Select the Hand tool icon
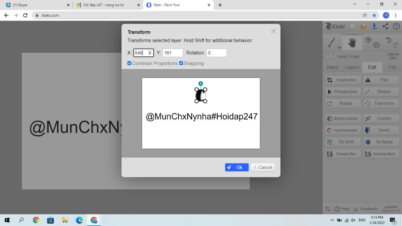Screen dimensions: 402x226 point(352,42)
